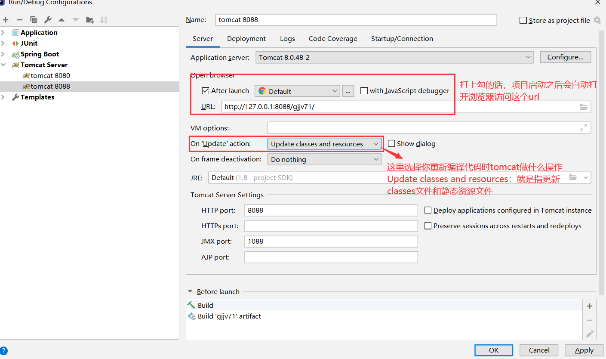The height and width of the screenshot is (359, 606).
Task: Toggle Store as project file checkbox
Action: coord(523,20)
